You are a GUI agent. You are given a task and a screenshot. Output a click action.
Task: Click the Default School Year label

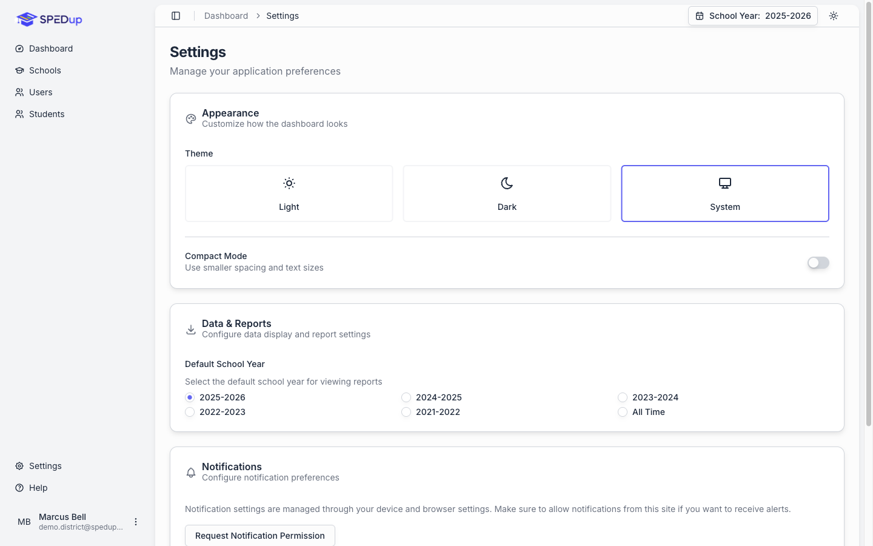[225, 364]
